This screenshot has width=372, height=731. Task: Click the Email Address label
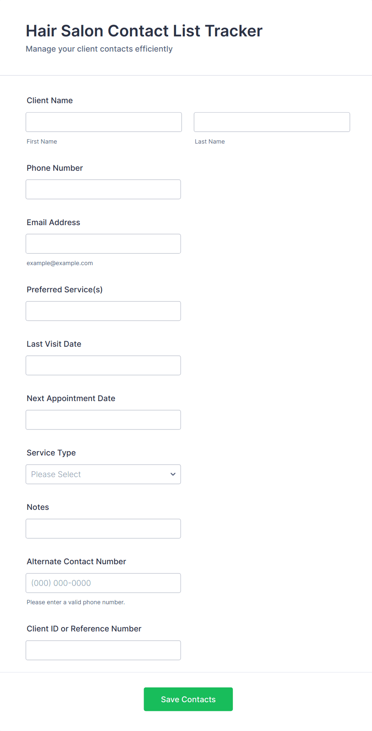pyautogui.click(x=53, y=222)
